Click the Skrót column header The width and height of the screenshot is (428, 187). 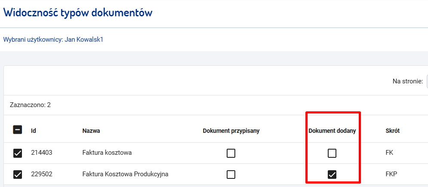pos(393,131)
